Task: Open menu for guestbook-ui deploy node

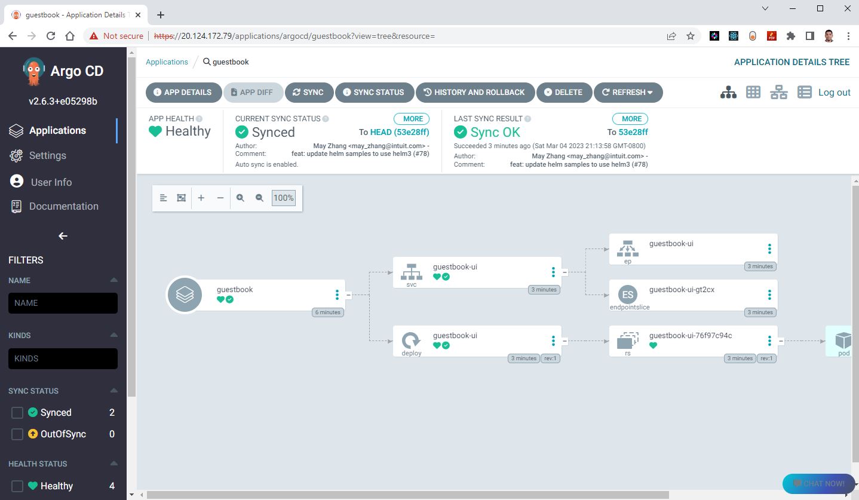Action: 554,341
